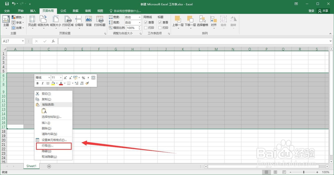The height and width of the screenshot is (175, 334).
Task: Click increase font size icon in mini toolbar
Action: point(65,78)
